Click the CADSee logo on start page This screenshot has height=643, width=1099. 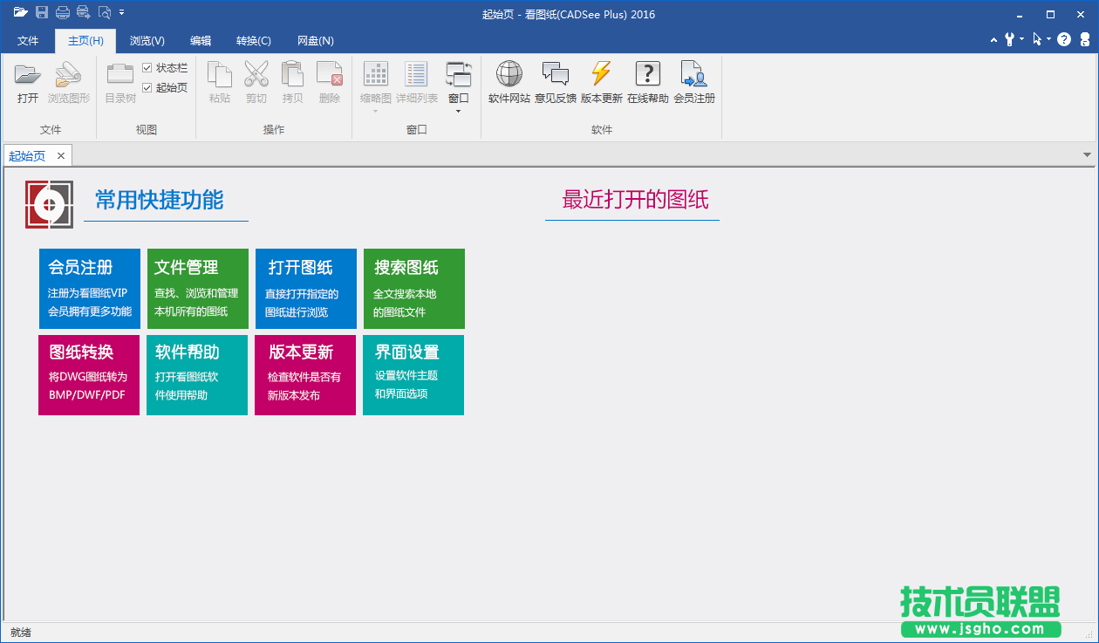(49, 204)
